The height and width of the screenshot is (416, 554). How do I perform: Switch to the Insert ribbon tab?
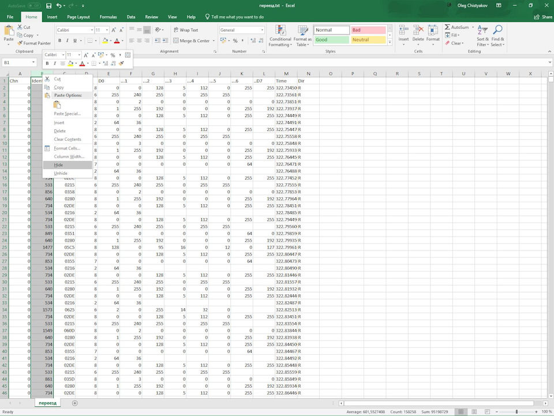[x=52, y=17]
